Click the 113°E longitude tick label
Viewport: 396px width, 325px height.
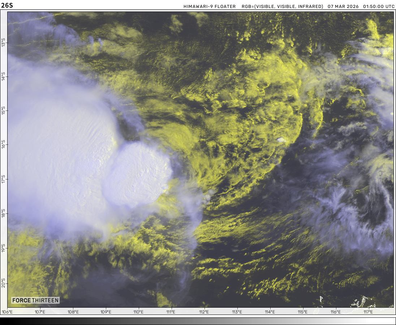pos(237,312)
